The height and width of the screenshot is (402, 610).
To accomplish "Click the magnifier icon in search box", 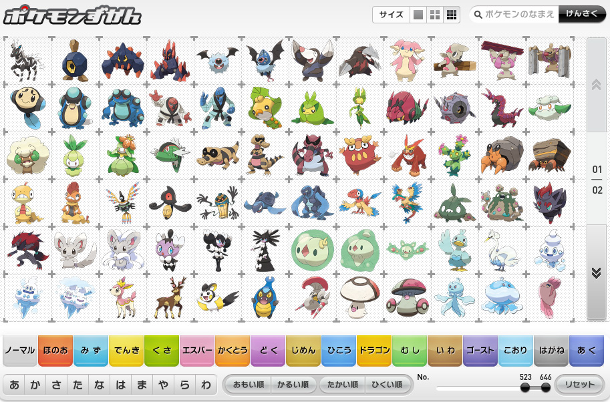I will click(x=478, y=15).
